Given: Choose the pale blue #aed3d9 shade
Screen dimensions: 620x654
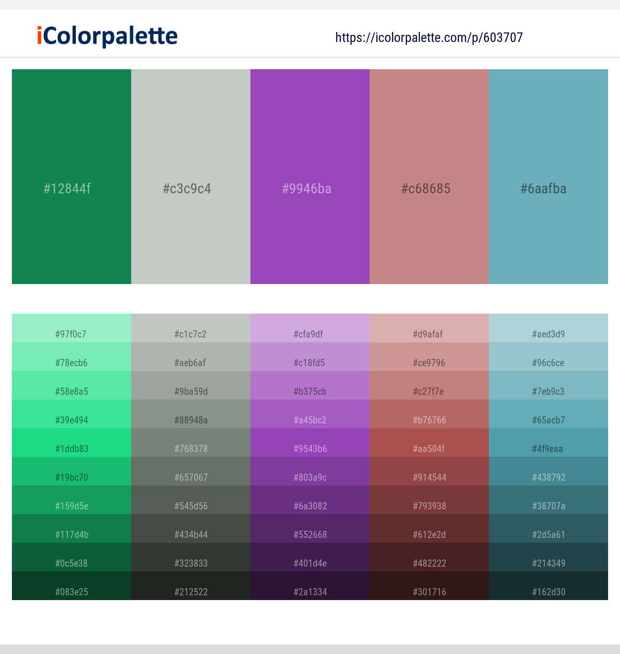Looking at the screenshot, I should click(548, 328).
